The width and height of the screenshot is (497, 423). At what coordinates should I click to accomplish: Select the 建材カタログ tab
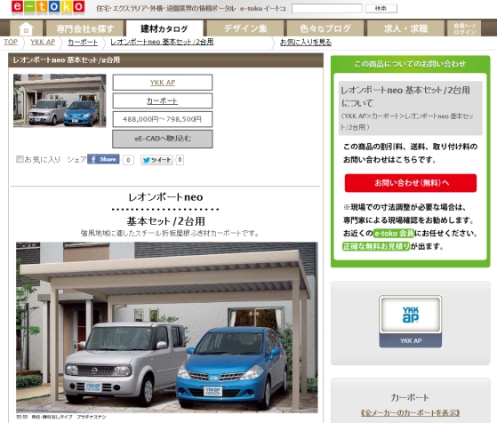pos(164,28)
